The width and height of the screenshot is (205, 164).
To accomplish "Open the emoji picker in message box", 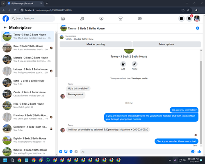I will click(193, 152).
